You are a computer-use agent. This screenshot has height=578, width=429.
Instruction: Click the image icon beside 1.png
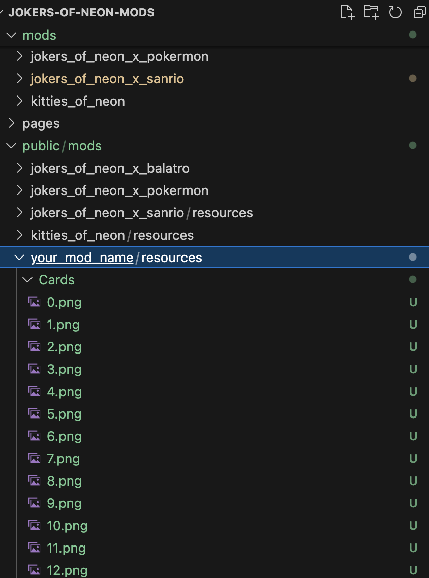coord(35,325)
